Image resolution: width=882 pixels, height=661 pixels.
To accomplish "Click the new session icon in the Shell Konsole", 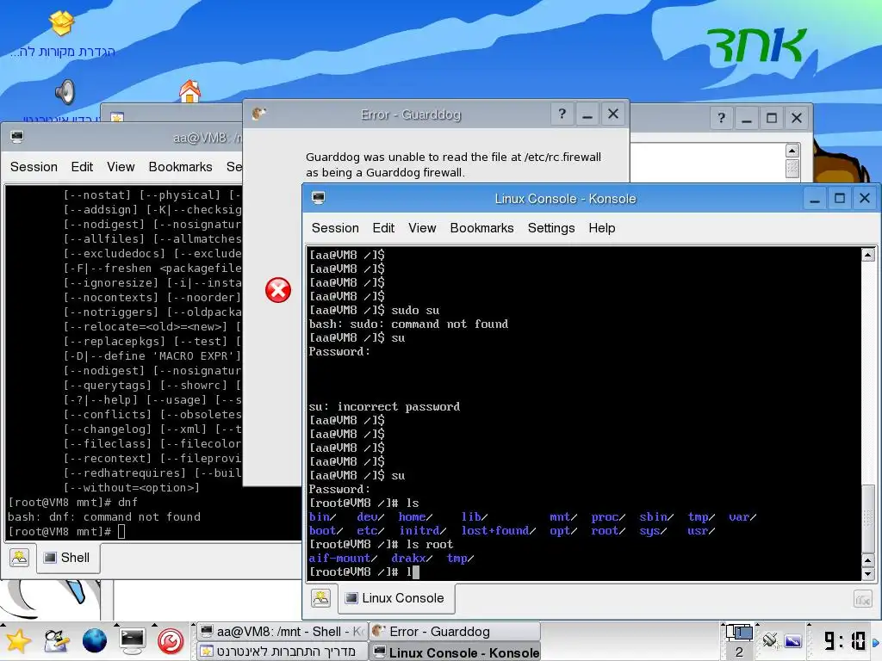I will pos(19,557).
